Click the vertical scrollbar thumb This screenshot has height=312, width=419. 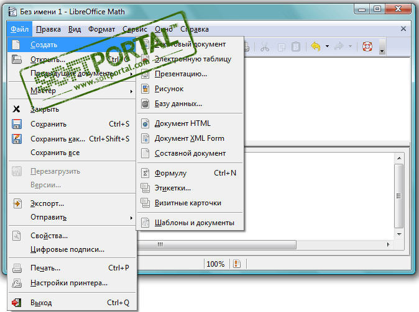tap(399, 196)
